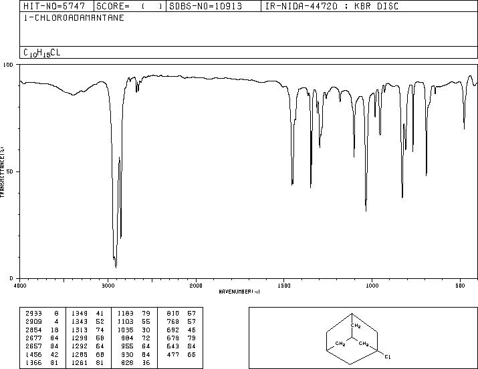
Task: Select the 2000 wavenumber axis label
Action: (x=196, y=286)
